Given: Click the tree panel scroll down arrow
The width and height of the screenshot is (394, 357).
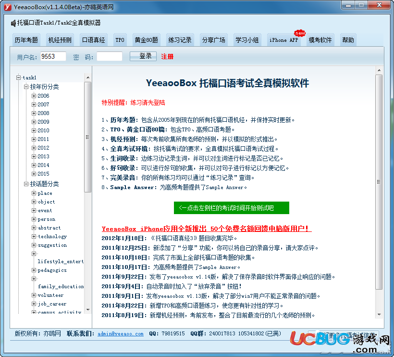Looking at the screenshot, I should coord(88,310).
